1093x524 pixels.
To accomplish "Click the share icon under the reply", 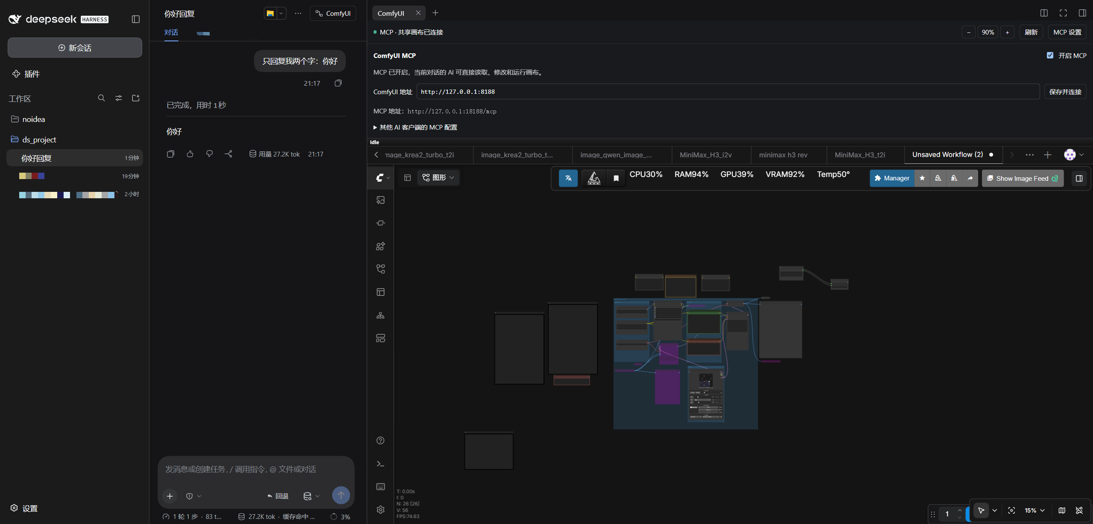I will (229, 154).
